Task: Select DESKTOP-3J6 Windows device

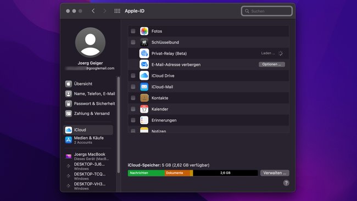Action: coord(88,166)
